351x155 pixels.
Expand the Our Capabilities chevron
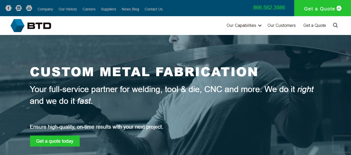click(x=260, y=26)
